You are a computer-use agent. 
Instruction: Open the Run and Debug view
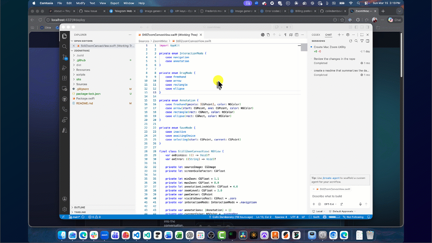(64, 67)
